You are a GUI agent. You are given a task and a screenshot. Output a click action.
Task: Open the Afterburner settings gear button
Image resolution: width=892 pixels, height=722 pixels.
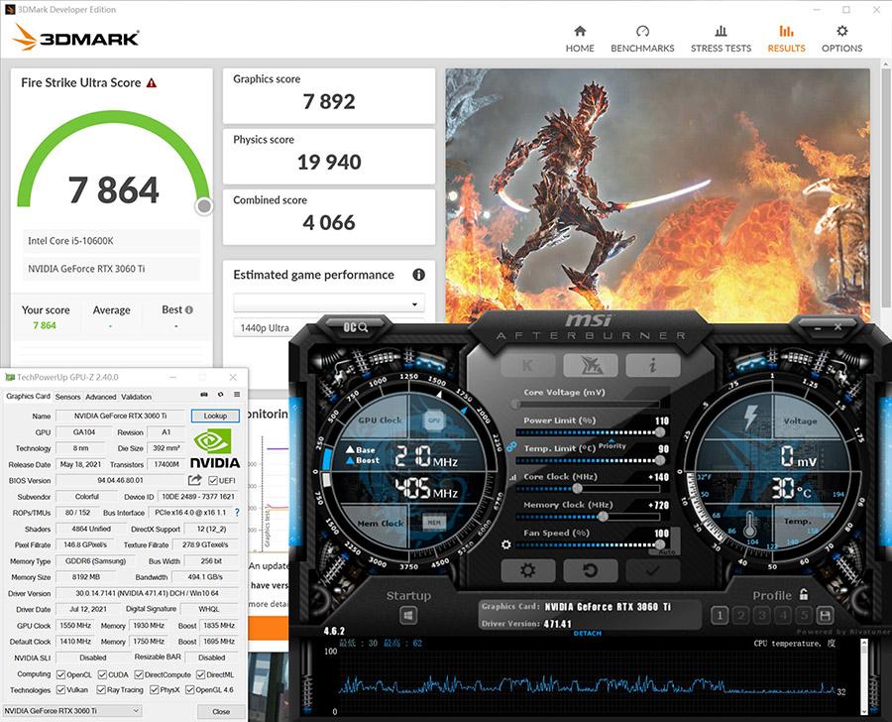click(527, 570)
